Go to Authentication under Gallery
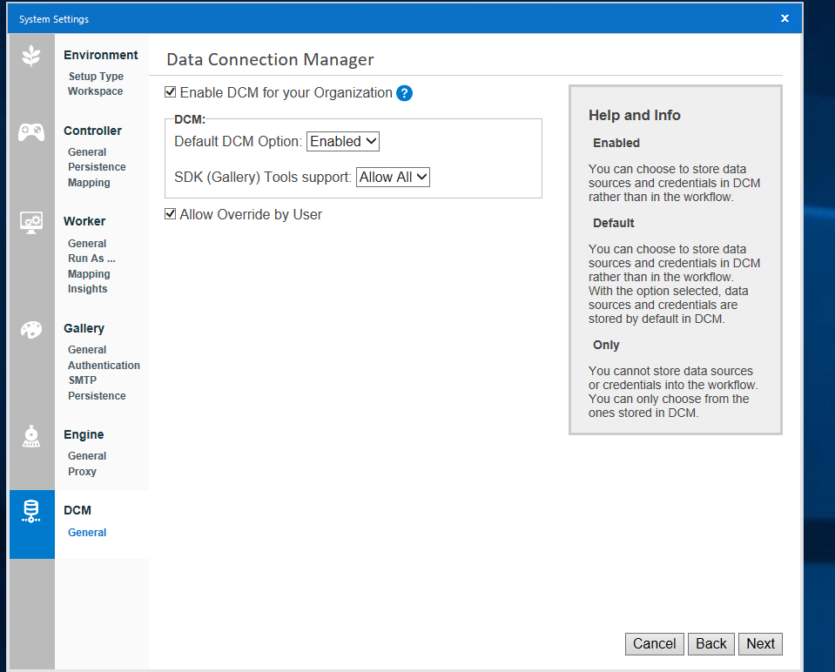This screenshot has height=672, width=835. (x=104, y=365)
